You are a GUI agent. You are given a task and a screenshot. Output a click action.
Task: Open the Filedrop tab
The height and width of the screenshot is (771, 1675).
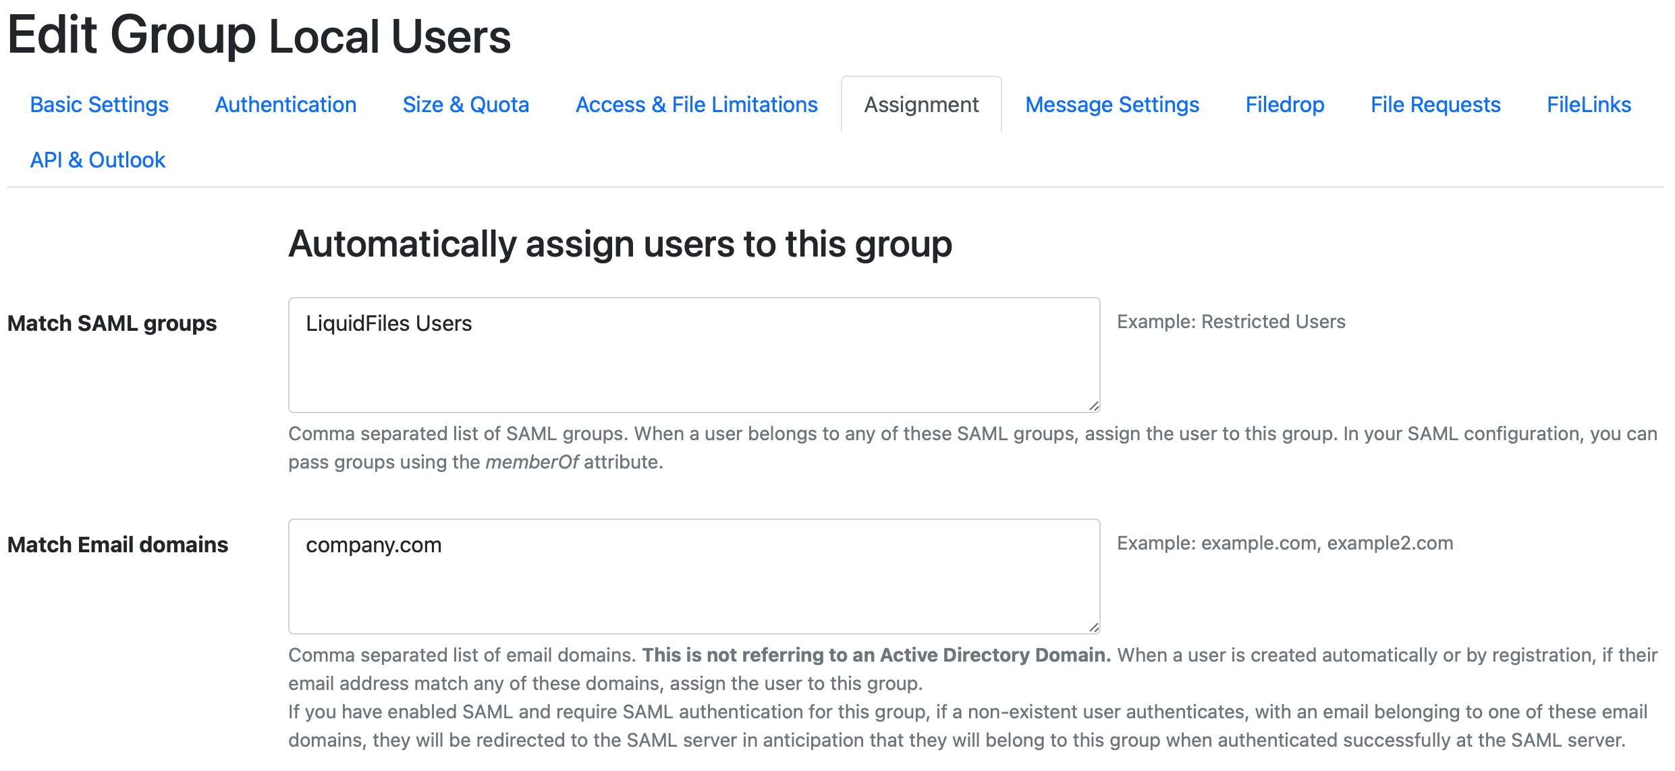(x=1284, y=104)
